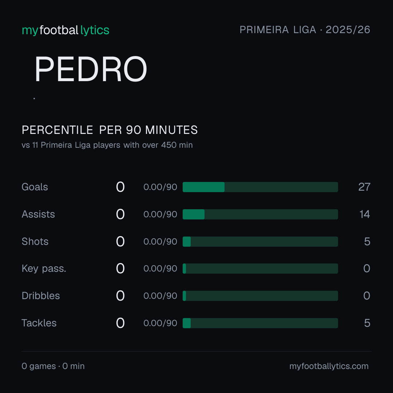The height and width of the screenshot is (393, 393).
Task: Click the Dribbles percentile bar
Action: click(x=260, y=296)
